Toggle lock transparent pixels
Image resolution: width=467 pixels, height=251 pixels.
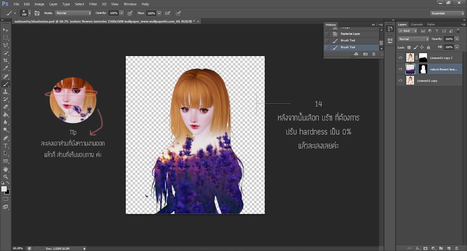[409, 47]
